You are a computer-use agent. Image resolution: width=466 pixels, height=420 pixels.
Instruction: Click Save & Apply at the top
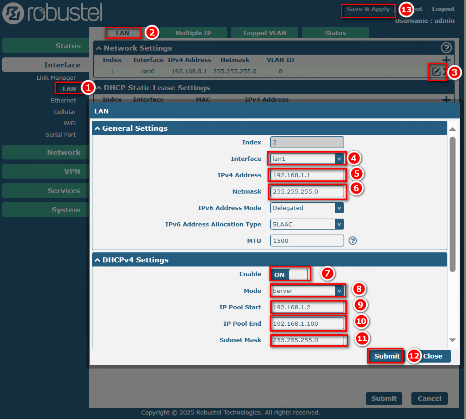(368, 9)
